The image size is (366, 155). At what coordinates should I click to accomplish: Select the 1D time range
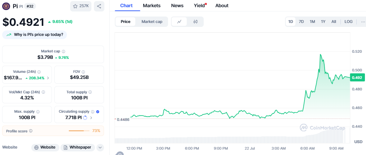[291, 22]
